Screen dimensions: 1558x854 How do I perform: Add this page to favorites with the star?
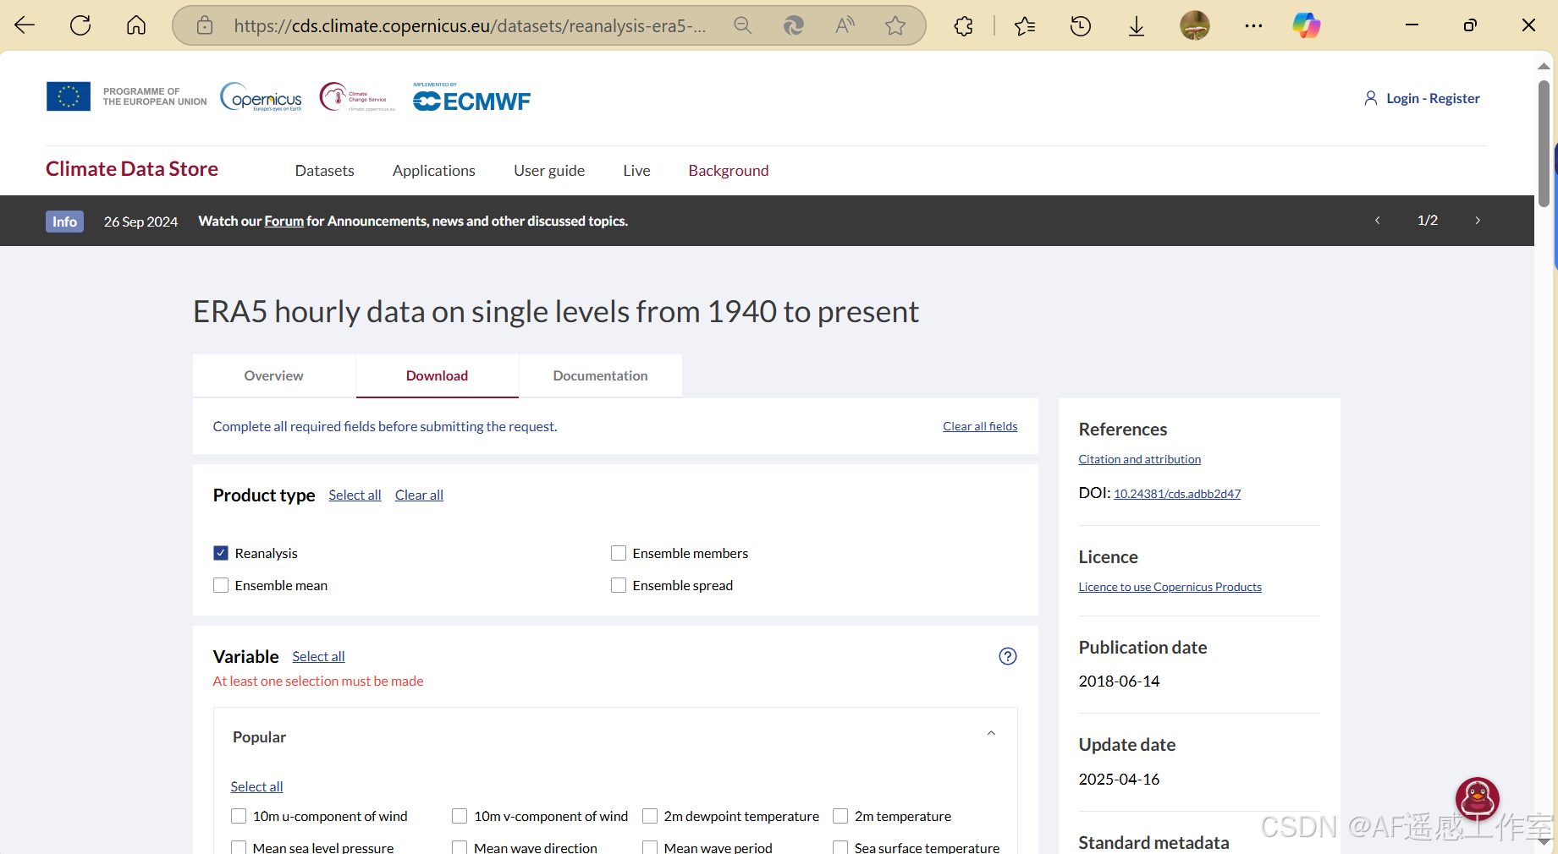[x=895, y=25]
